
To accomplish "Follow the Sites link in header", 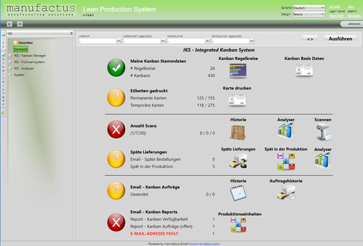I will pyautogui.click(x=350, y=7).
